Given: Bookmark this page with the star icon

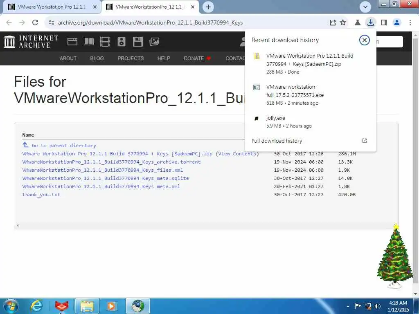Looking at the screenshot, I should (x=343, y=23).
